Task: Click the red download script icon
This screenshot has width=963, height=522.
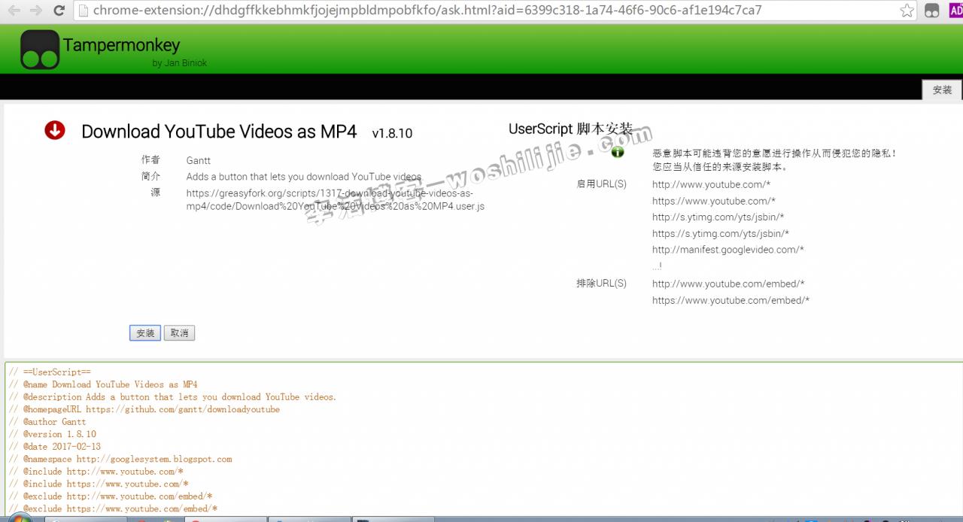Action: [55, 130]
